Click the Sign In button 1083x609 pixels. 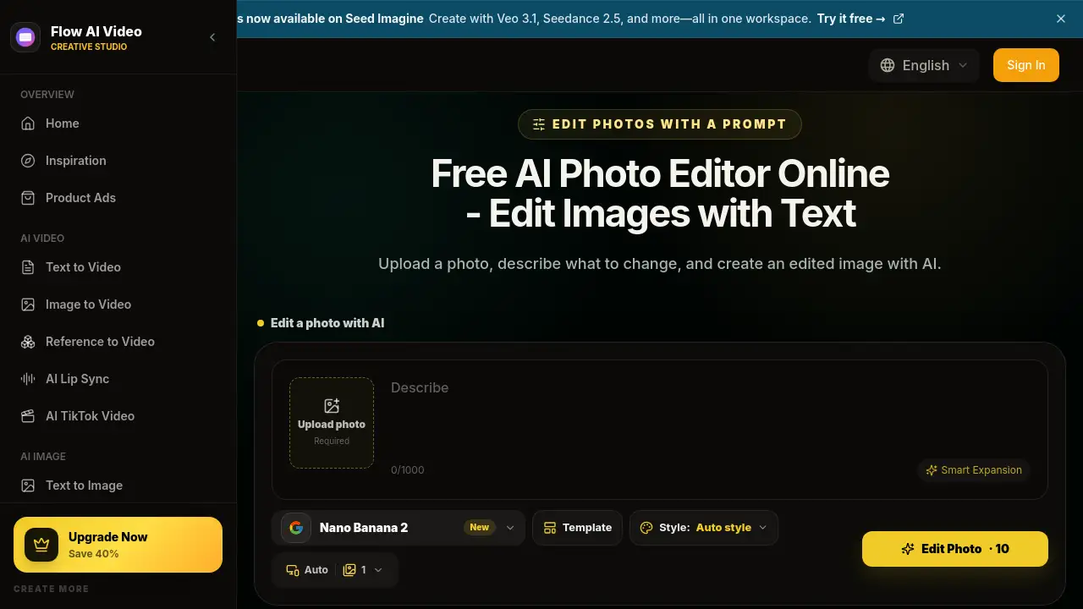1026,65
